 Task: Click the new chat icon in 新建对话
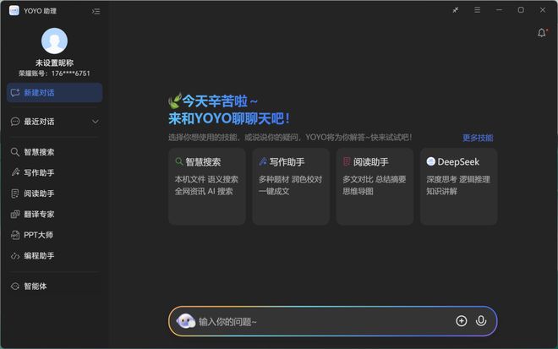click(15, 93)
